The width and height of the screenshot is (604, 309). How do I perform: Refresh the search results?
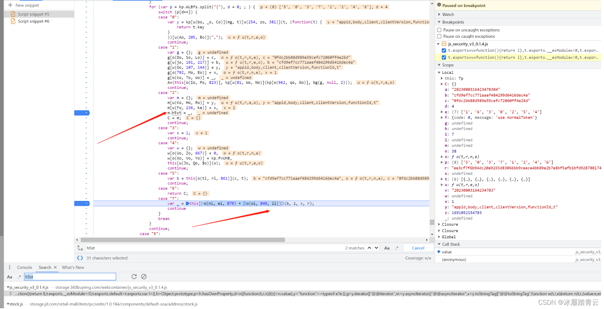[x=134, y=277]
